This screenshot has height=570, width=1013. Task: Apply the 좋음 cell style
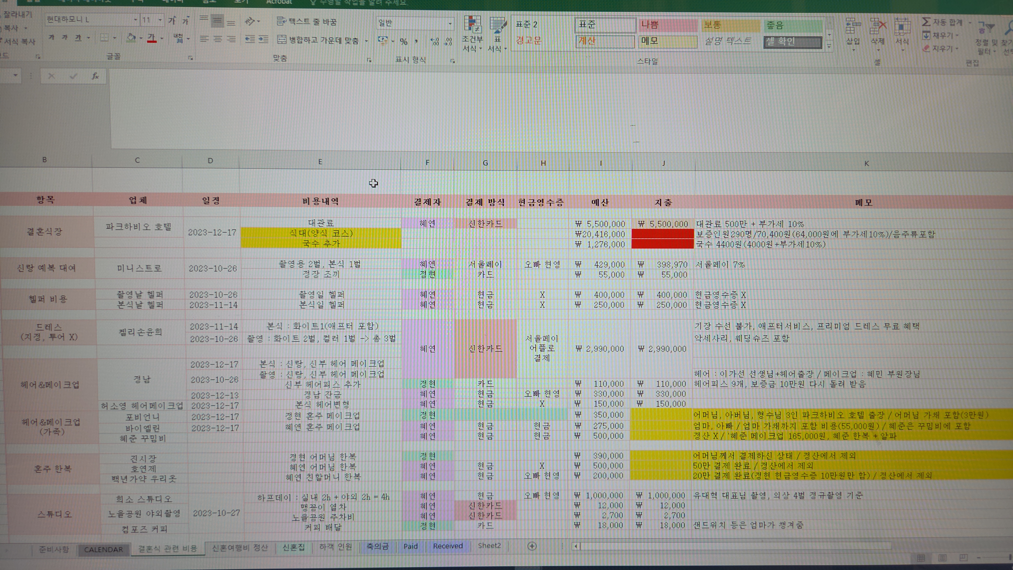point(793,26)
